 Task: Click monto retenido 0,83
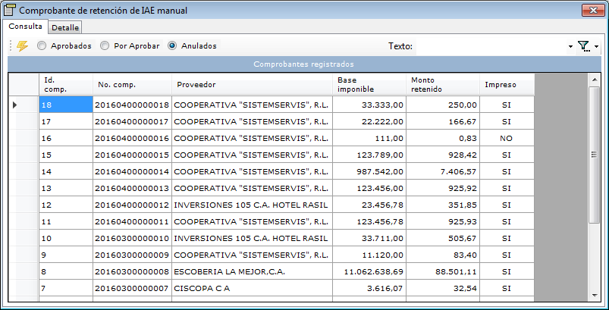(x=443, y=138)
